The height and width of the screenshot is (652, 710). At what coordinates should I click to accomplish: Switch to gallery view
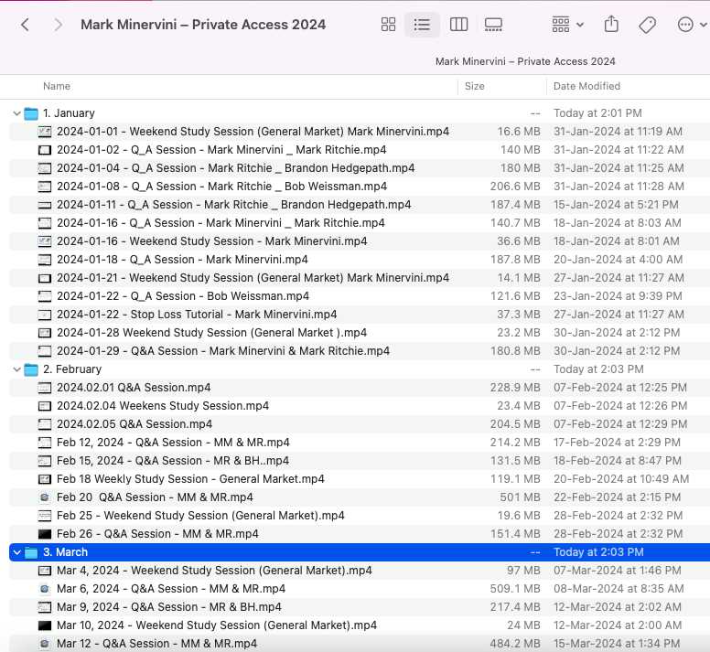(493, 25)
